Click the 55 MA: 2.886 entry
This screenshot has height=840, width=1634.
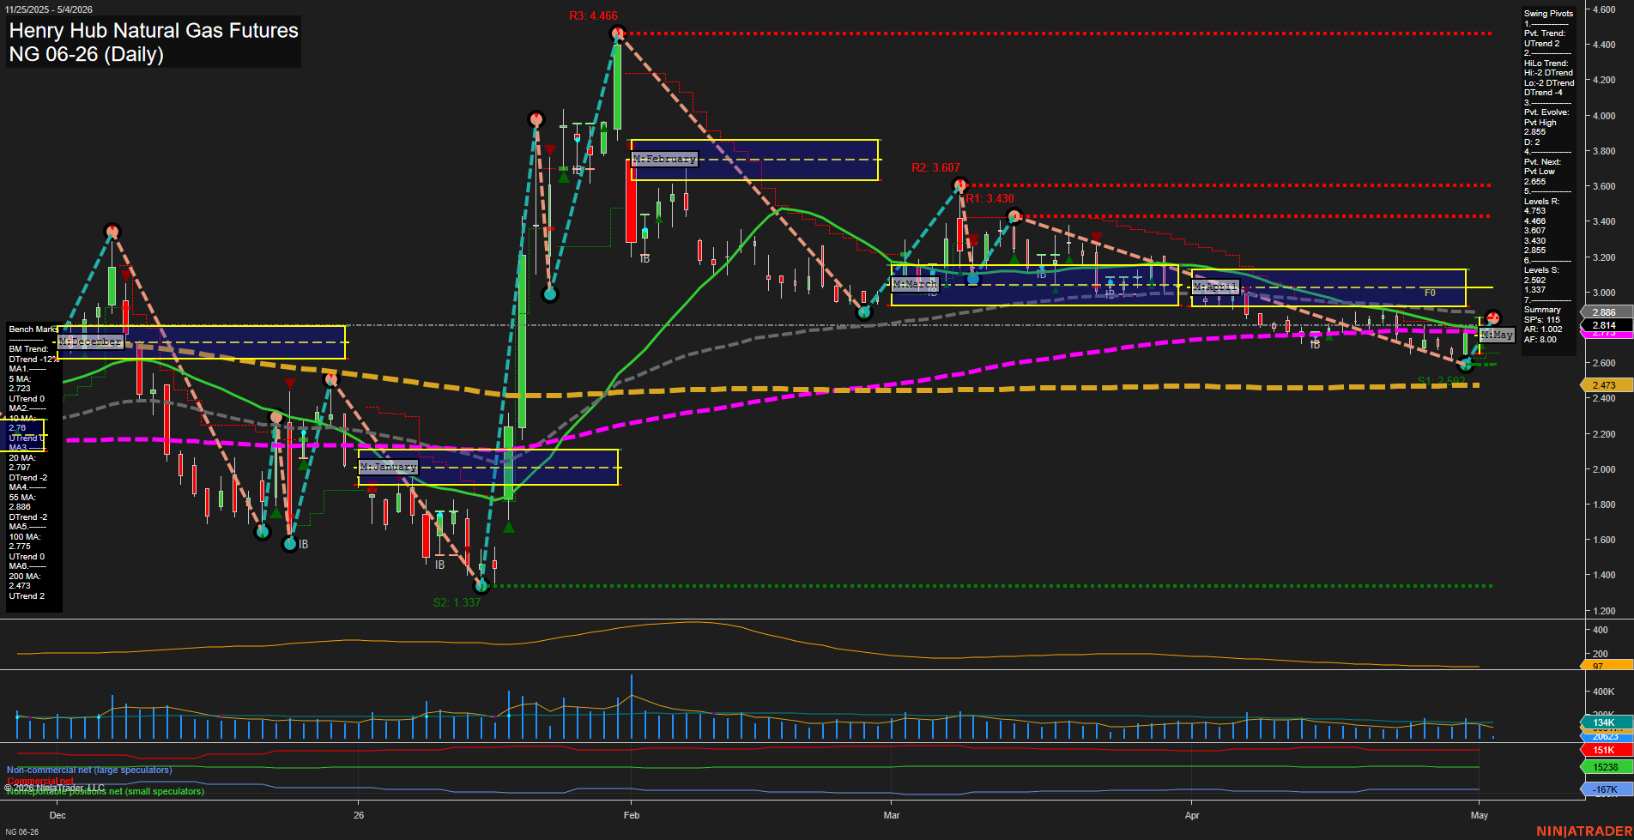click(21, 502)
